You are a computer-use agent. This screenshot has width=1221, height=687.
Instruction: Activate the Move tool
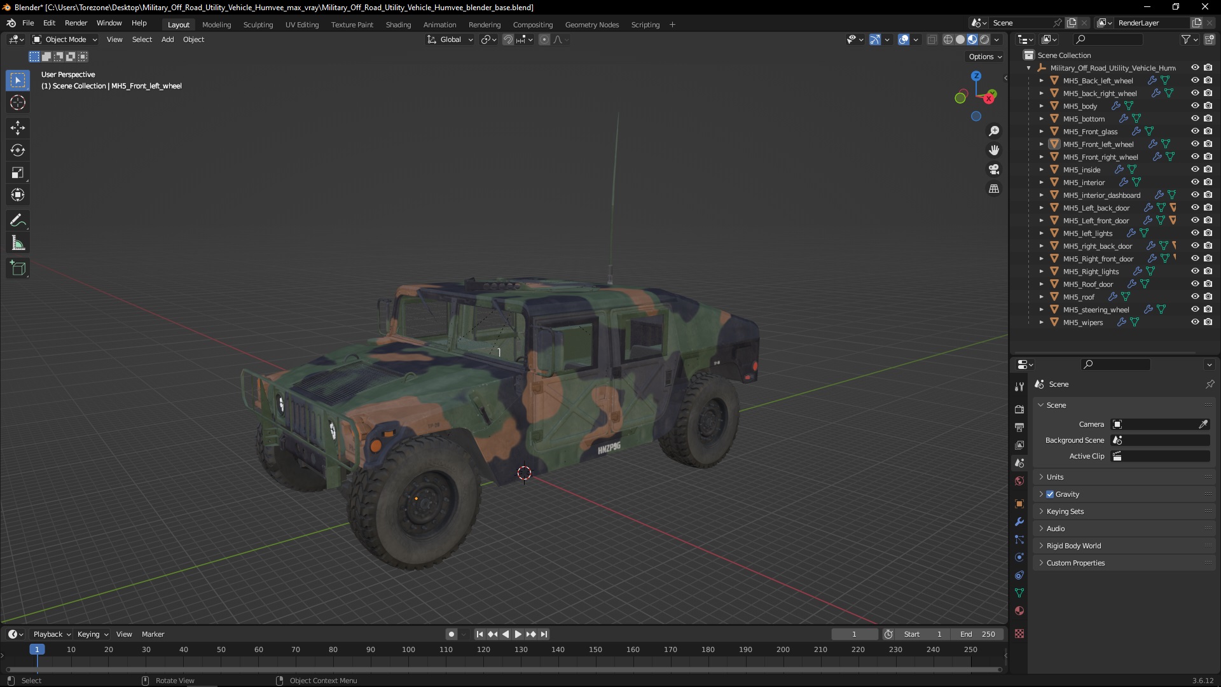click(x=18, y=128)
